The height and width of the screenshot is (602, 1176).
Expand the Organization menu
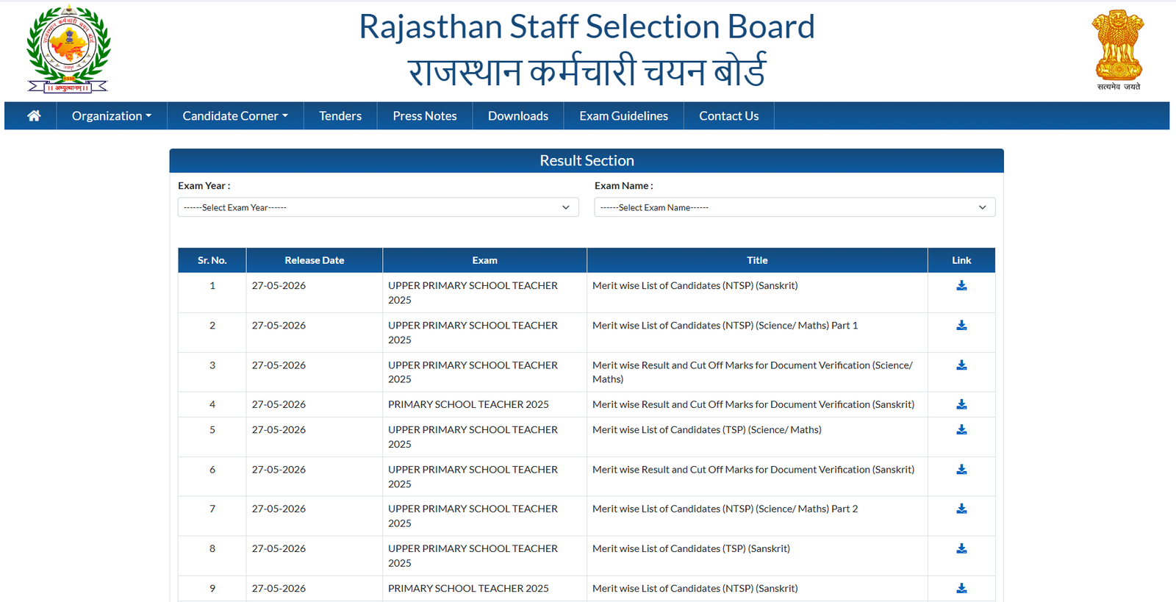[x=112, y=115]
